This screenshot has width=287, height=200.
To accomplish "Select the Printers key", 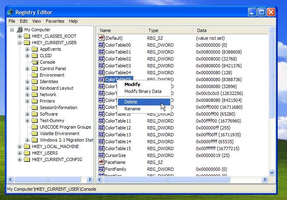I will [x=47, y=101].
